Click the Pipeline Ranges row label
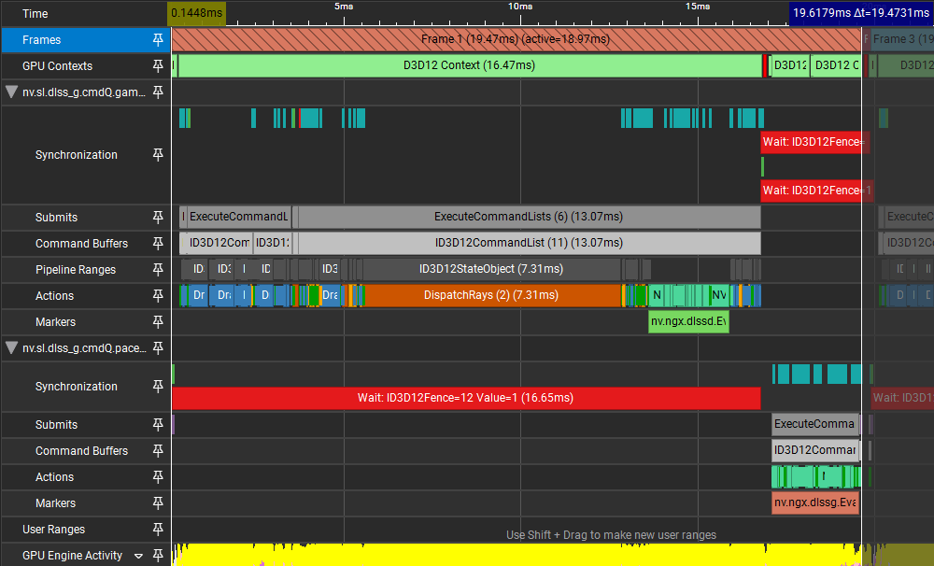Screen dimensions: 934x566 [x=76, y=270]
